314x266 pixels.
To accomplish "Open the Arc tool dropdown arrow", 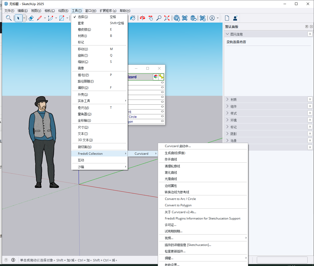I will coord(56,18).
